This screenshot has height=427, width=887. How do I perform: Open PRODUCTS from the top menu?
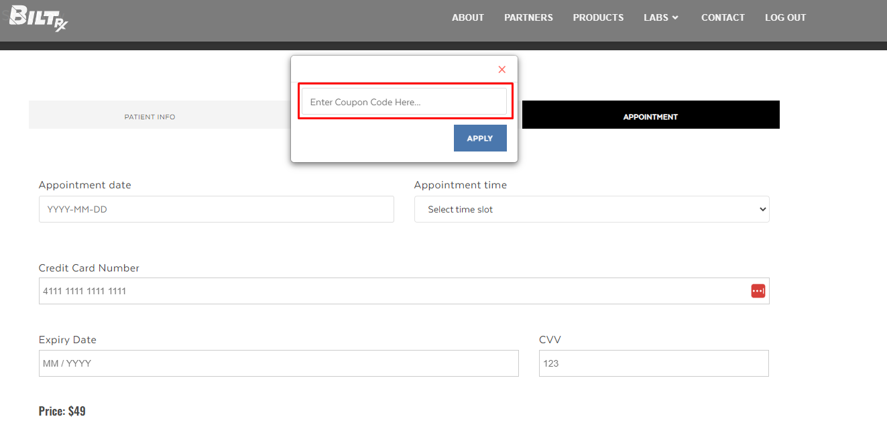pyautogui.click(x=598, y=17)
